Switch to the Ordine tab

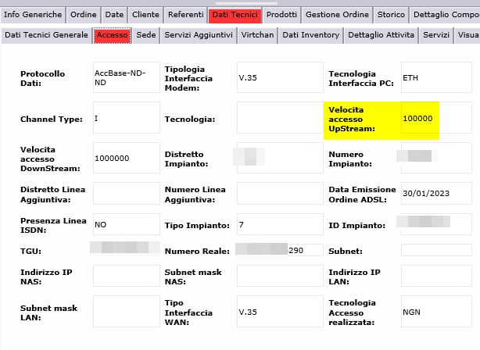tap(84, 15)
